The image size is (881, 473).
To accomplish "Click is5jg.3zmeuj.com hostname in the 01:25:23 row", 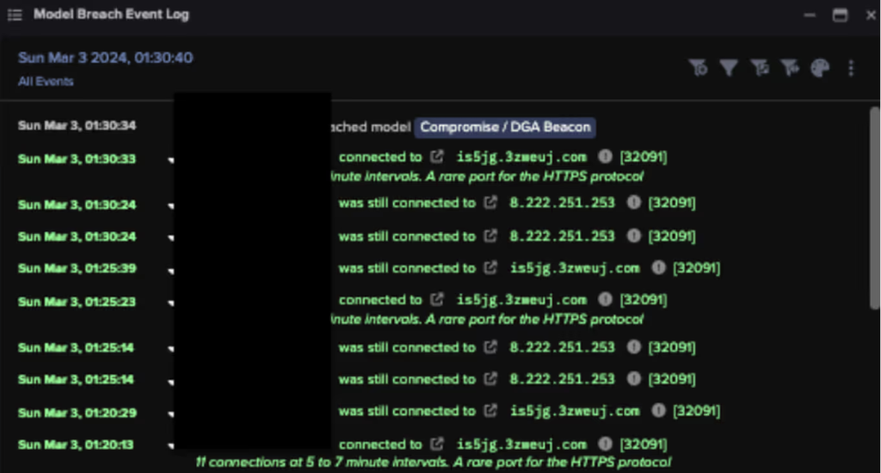I will (521, 300).
